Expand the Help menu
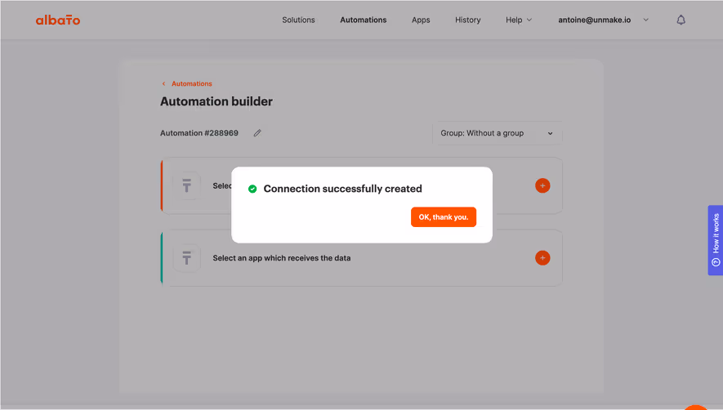 (x=519, y=20)
